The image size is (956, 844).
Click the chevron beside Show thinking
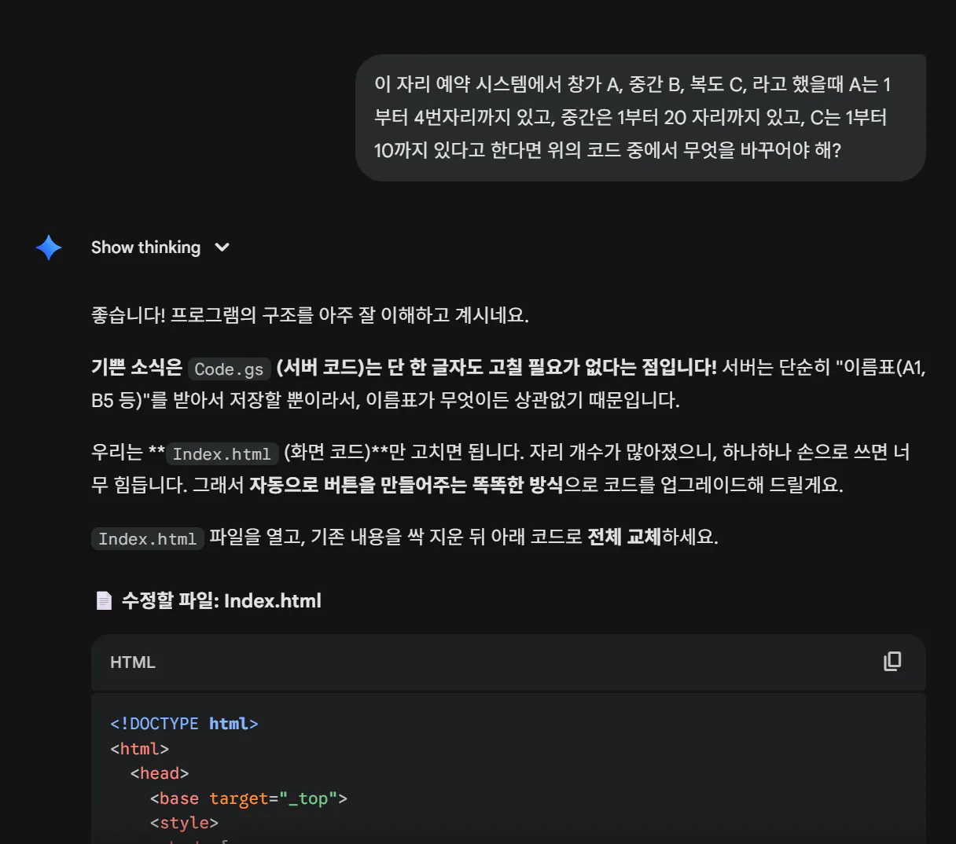click(222, 248)
